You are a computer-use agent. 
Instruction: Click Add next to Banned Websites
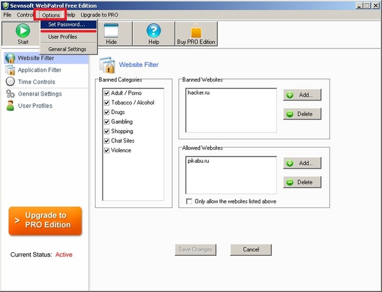point(302,95)
